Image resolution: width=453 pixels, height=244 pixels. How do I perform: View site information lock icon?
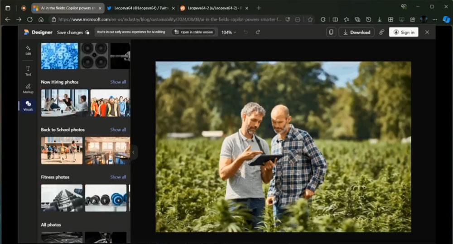[x=53, y=19]
